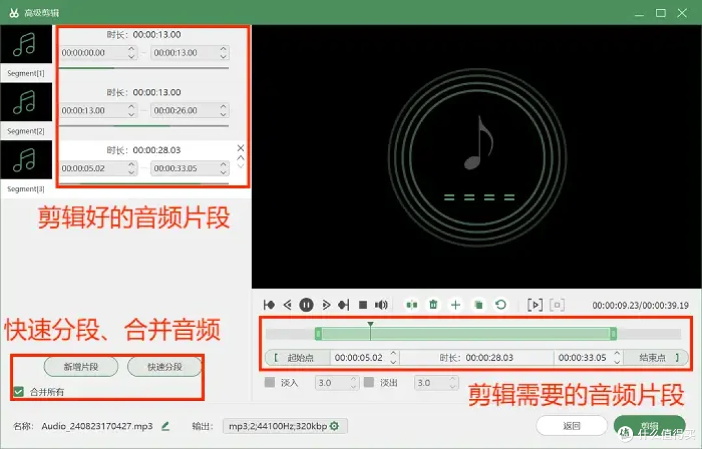Increase Segment[3] end time stepper

(x=224, y=164)
